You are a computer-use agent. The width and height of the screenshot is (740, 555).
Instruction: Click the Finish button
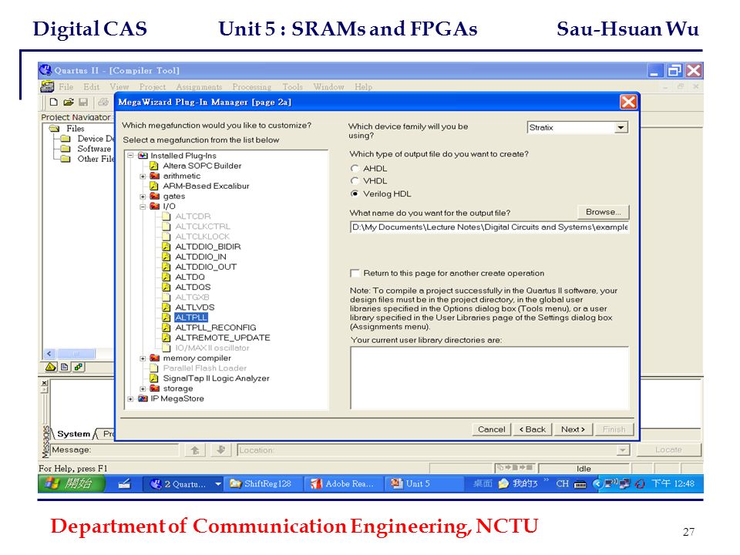pyautogui.click(x=614, y=429)
